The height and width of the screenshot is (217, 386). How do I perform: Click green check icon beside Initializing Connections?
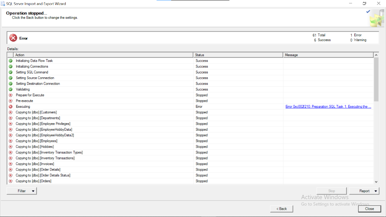click(x=11, y=66)
